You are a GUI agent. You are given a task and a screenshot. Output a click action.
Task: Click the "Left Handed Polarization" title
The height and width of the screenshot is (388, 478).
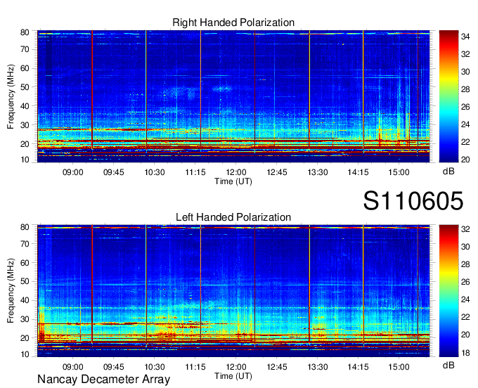(x=233, y=217)
